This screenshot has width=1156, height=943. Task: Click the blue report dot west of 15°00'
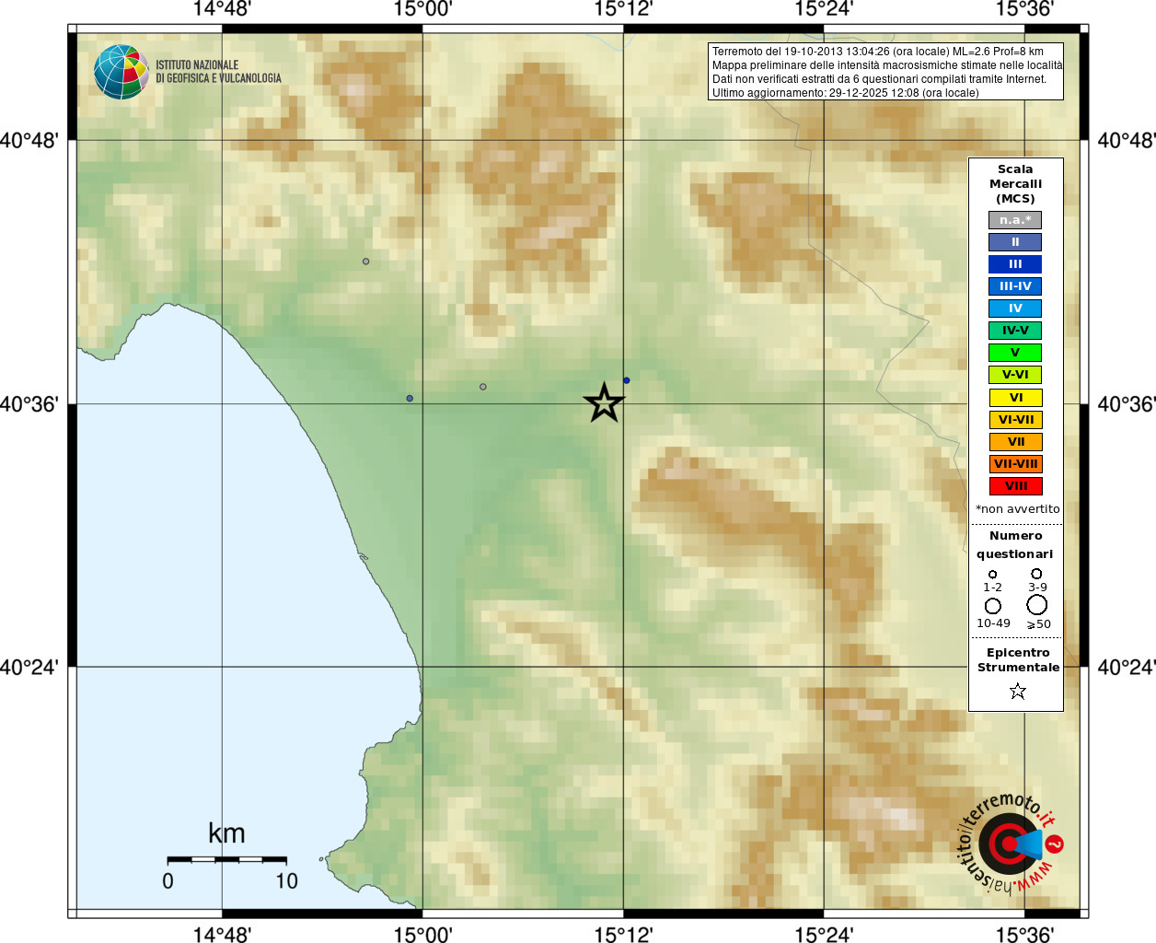pos(410,399)
